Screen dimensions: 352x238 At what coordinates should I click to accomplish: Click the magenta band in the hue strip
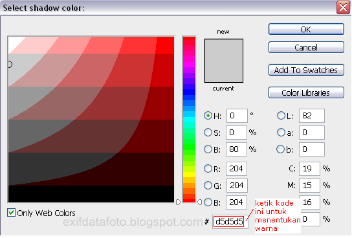pyautogui.click(x=189, y=65)
